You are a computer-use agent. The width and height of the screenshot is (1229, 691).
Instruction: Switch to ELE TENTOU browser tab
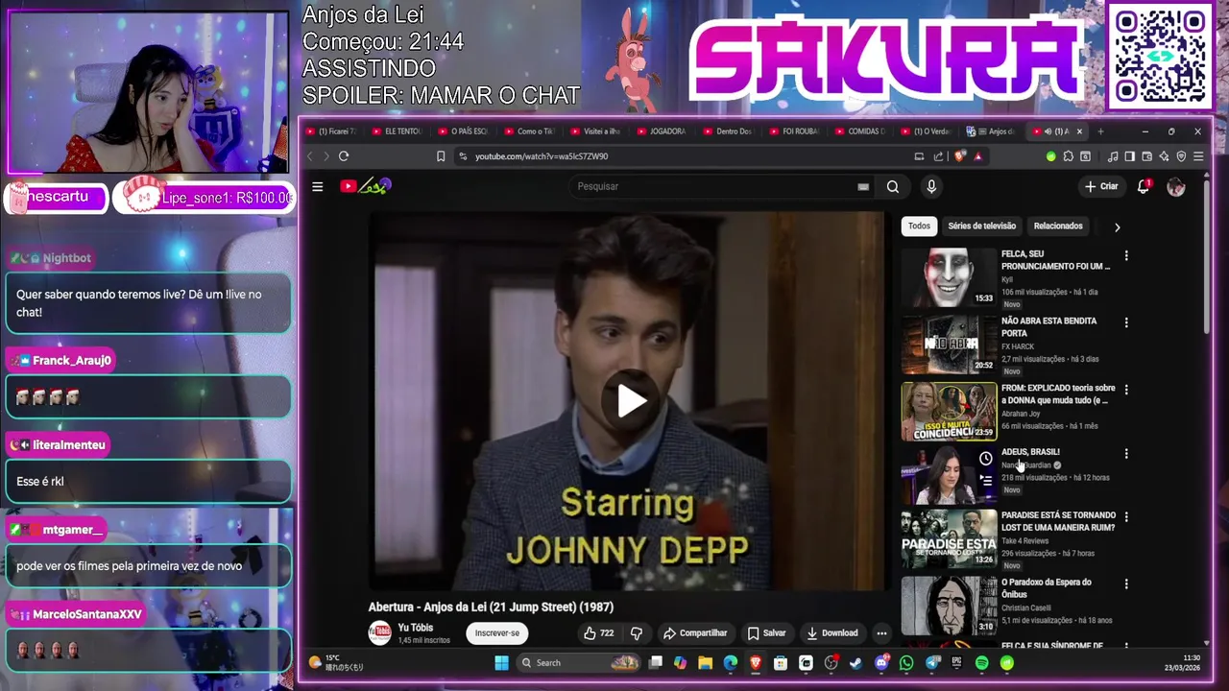tap(396, 131)
